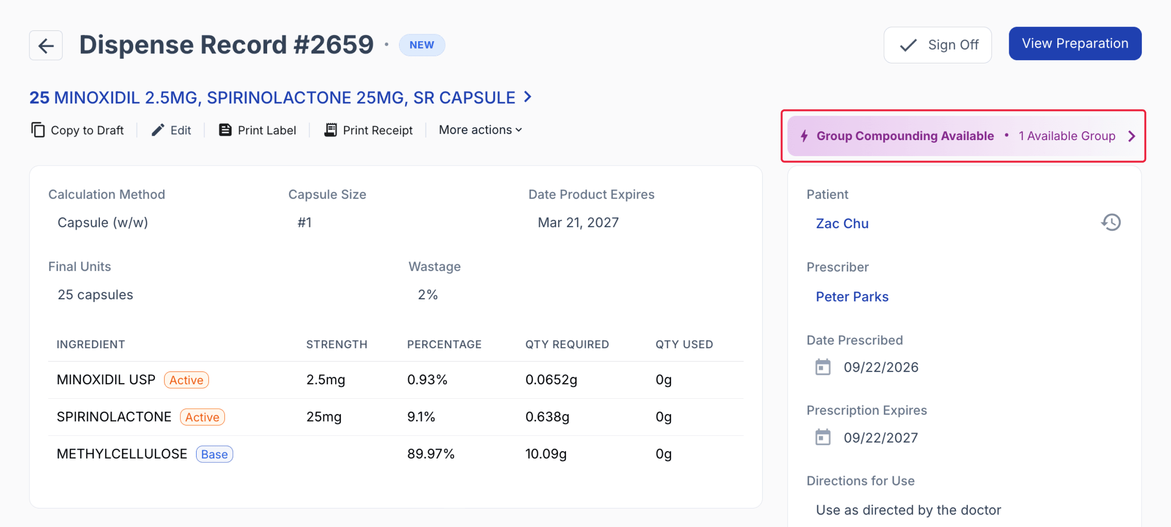Open patient Zac Chu profile
Viewport: 1171px width, 527px height.
pyautogui.click(x=842, y=223)
